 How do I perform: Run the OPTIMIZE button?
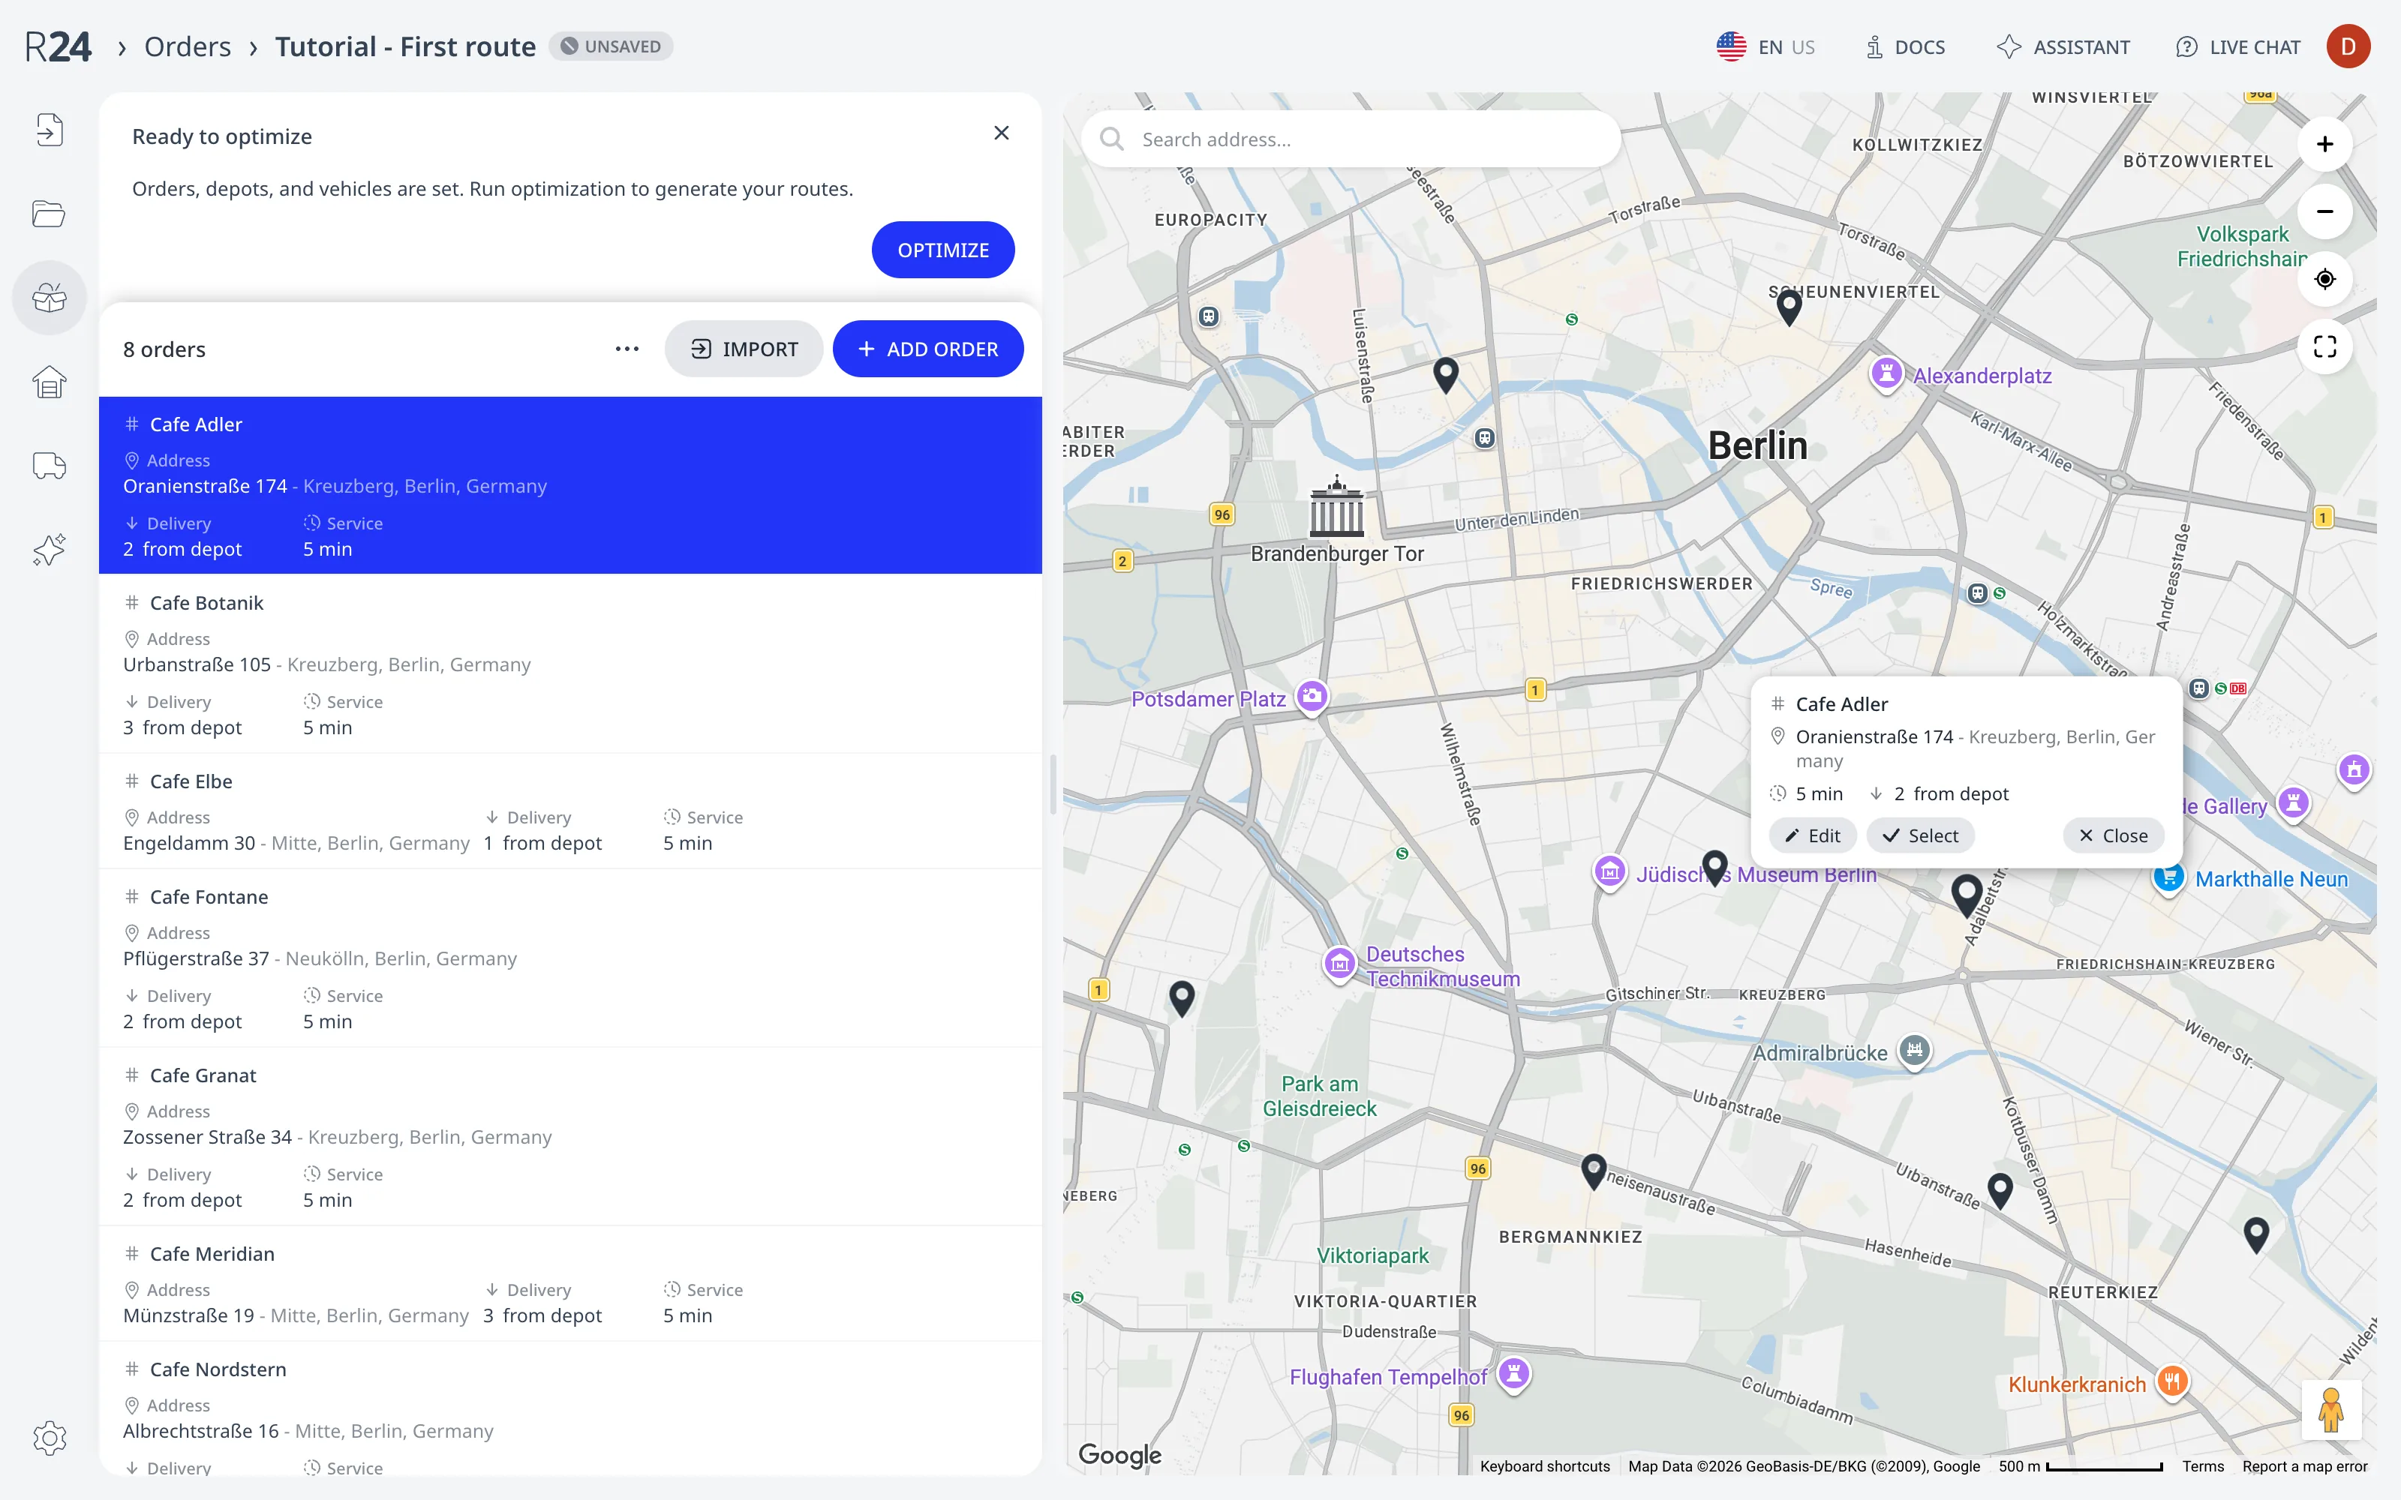click(x=942, y=250)
